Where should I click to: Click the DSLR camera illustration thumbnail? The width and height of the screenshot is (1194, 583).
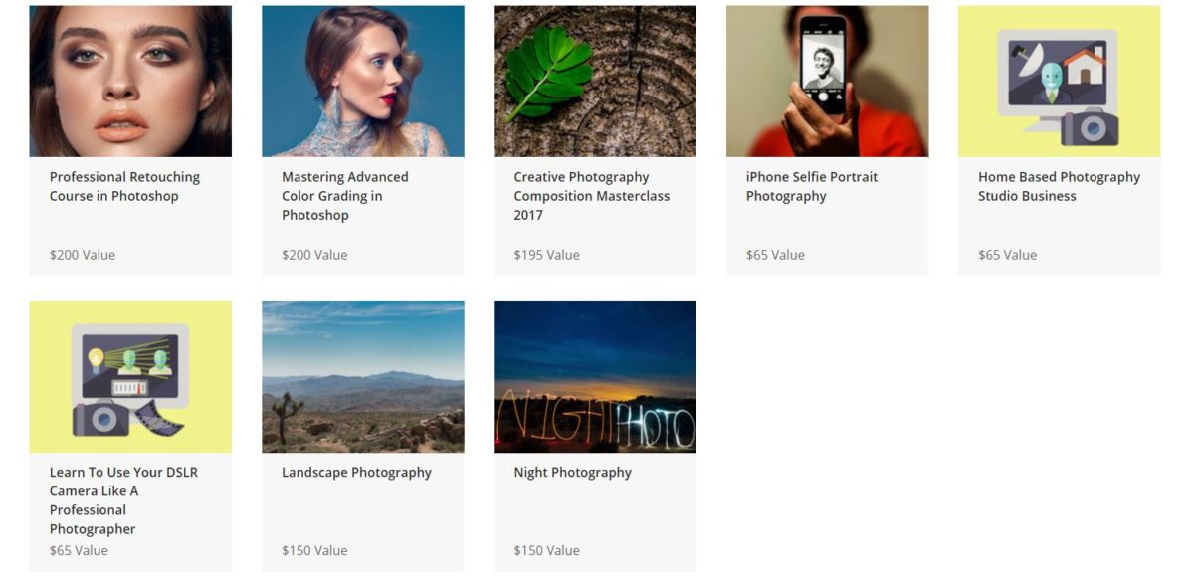coord(130,375)
